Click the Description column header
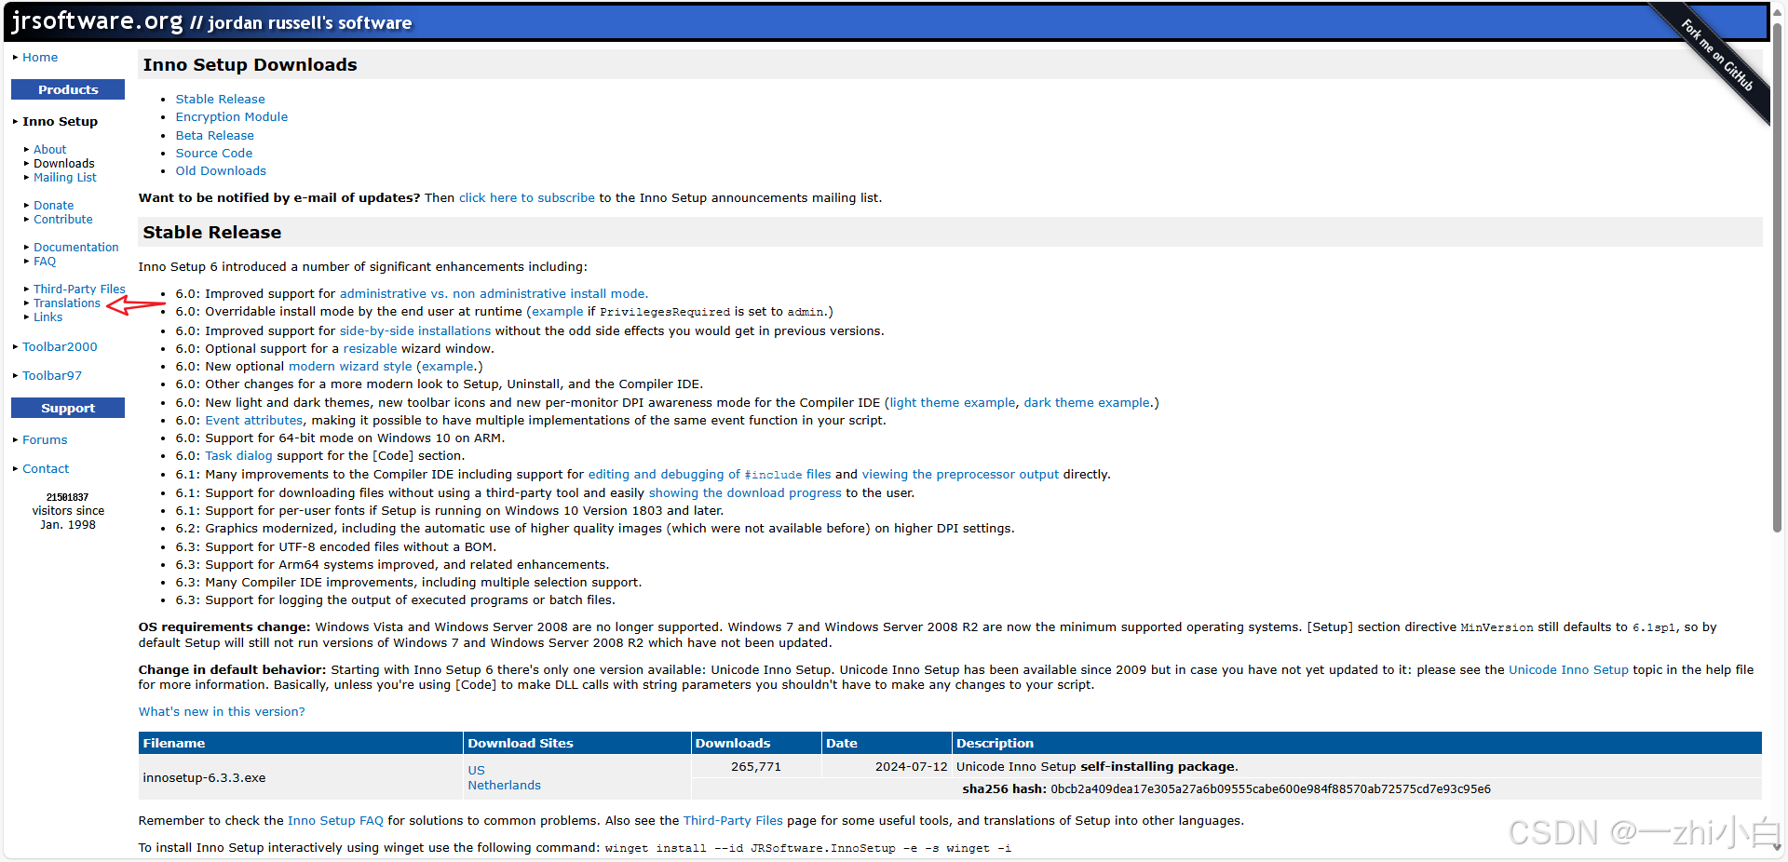1788x862 pixels. 1357,743
